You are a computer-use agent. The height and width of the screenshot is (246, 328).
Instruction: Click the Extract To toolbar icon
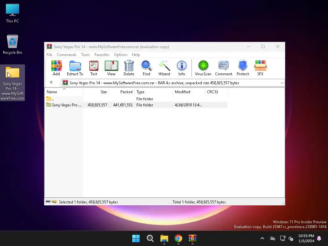pos(75,68)
